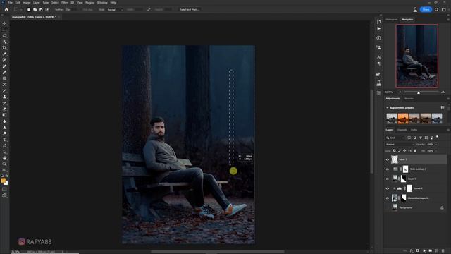Hide the Color Lookup 1 layer

388,169
